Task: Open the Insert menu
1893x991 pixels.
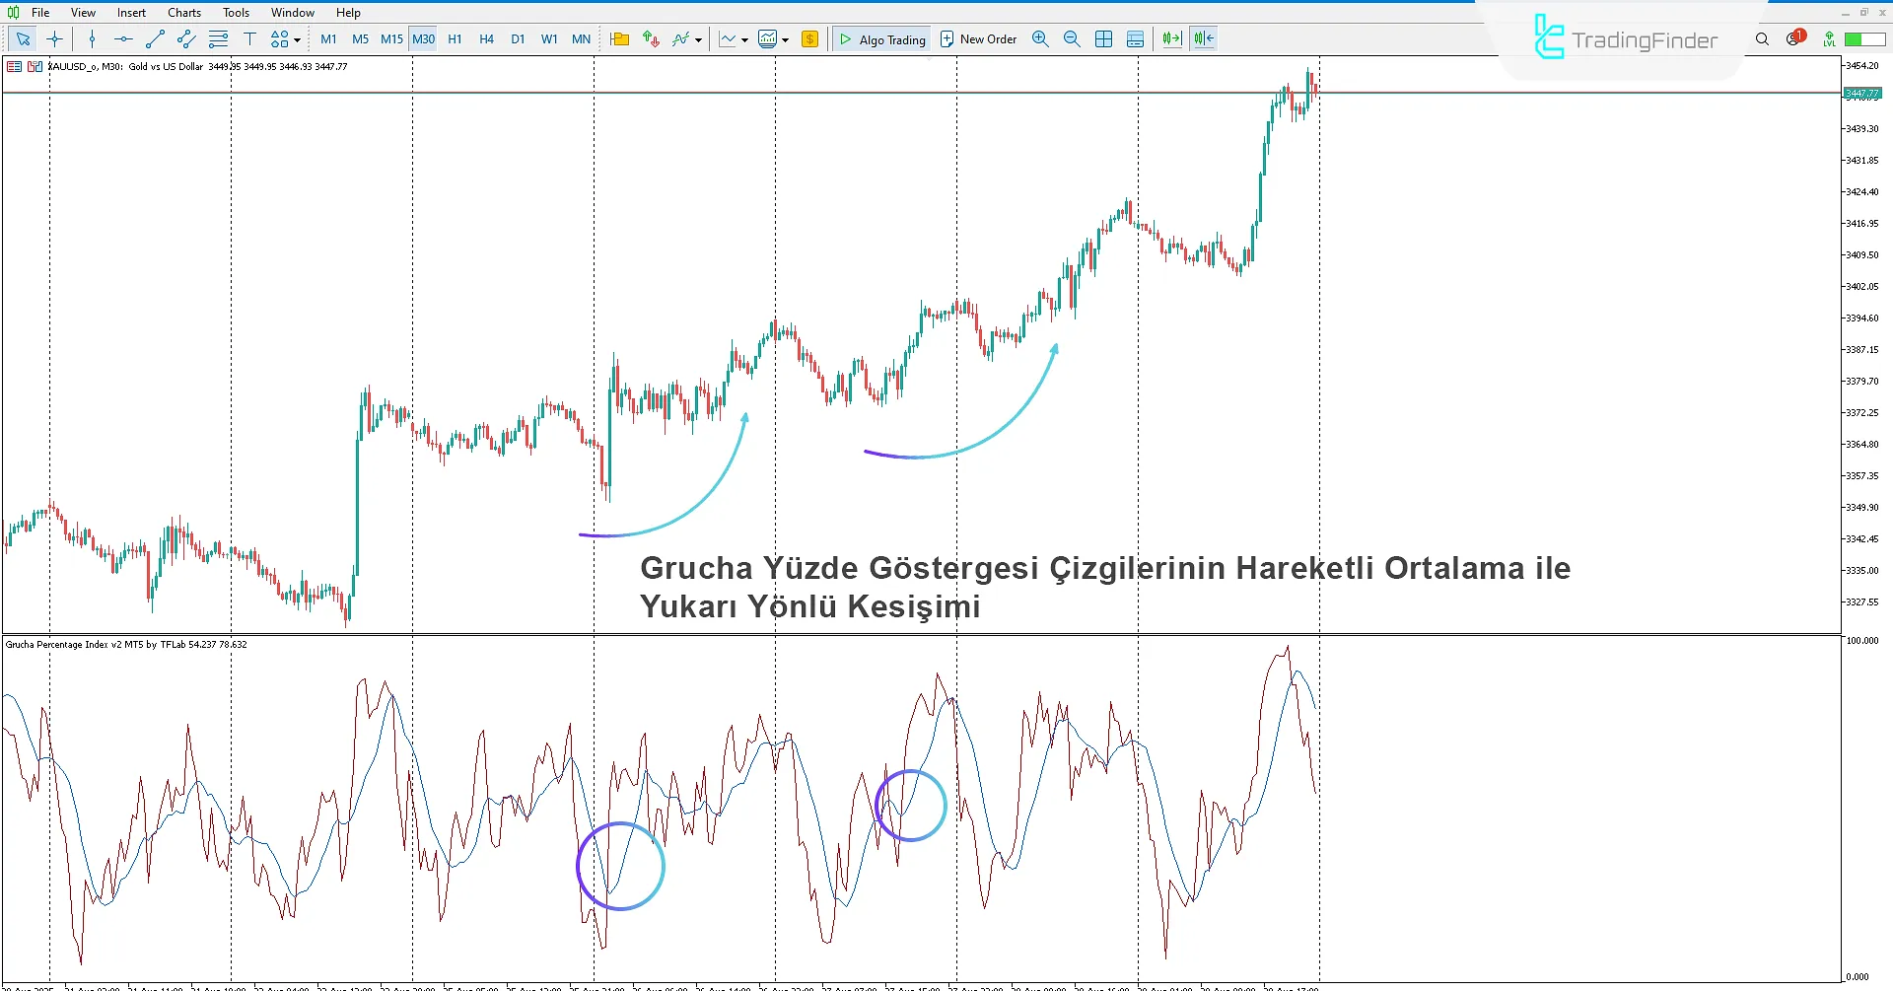Action: click(131, 12)
